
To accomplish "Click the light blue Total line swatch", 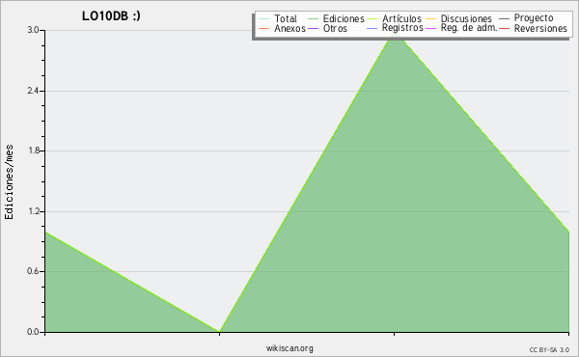I will tap(263, 19).
